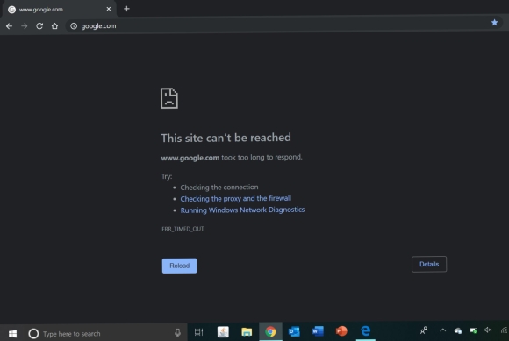Switch to Microsoft Edge in the taskbar

[x=366, y=331]
